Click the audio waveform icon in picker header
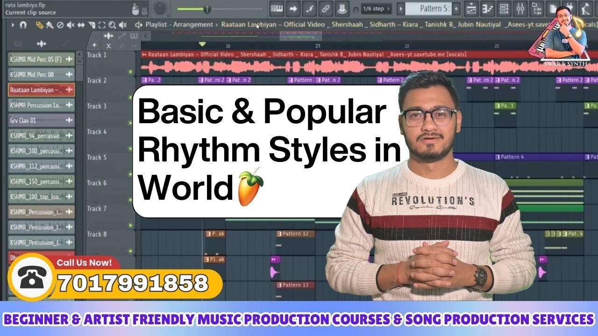Screen dimensions: 598x336 (41, 44)
